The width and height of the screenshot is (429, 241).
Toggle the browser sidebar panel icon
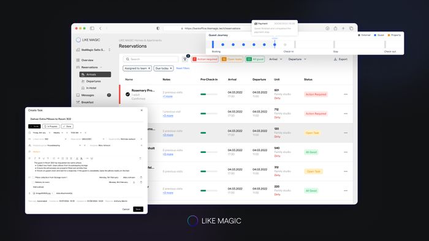92,28
